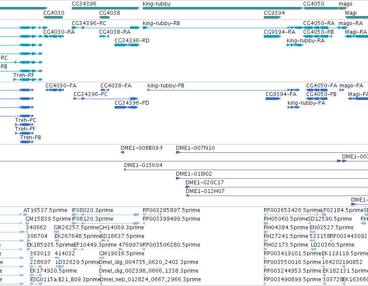368x286 pixels.
Task: Click the DME1-020C17 clone label
Action: tap(205, 183)
